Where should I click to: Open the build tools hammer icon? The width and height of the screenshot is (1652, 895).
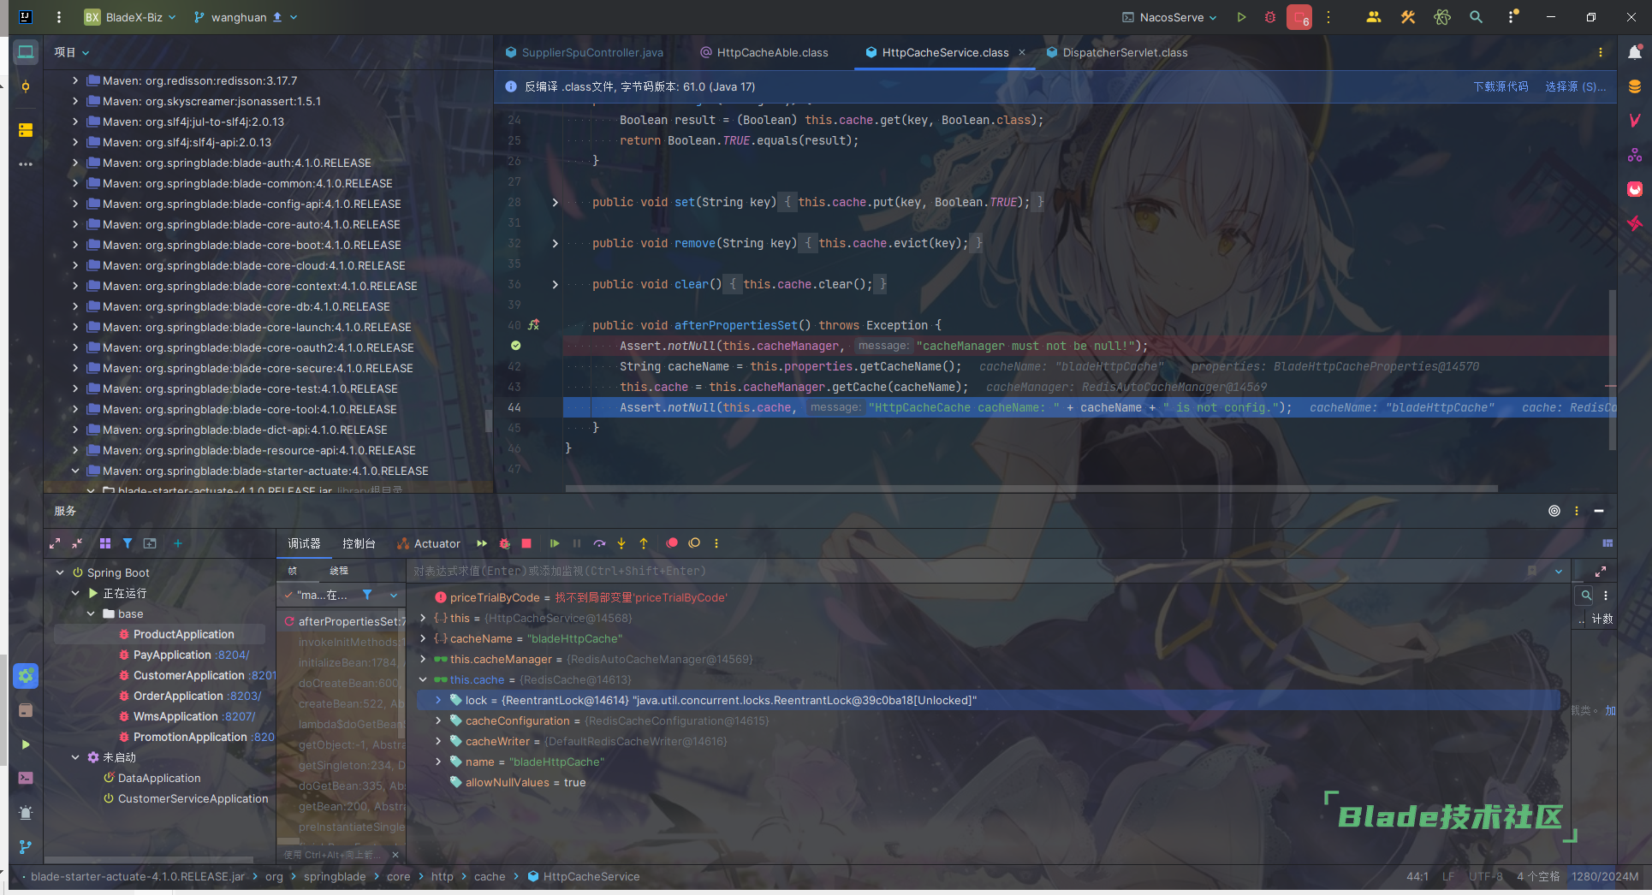[1408, 17]
